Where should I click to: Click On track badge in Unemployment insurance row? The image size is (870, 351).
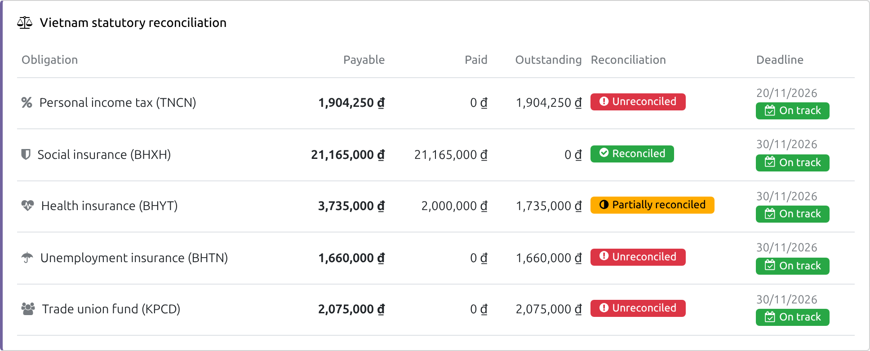point(793,266)
